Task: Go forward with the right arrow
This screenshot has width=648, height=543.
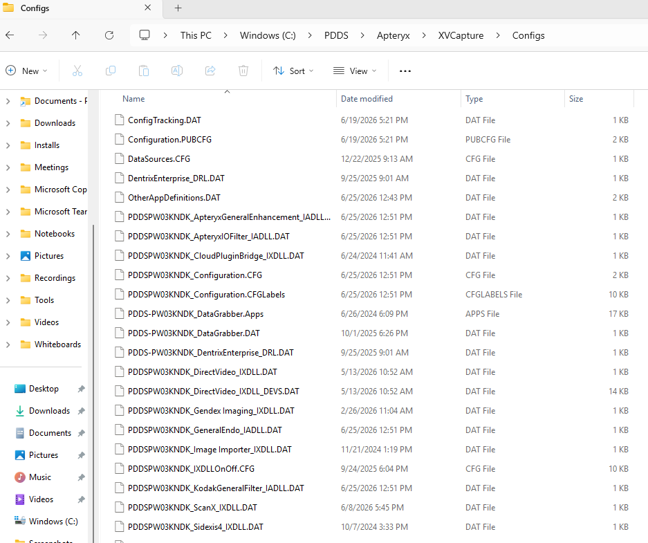Action: point(43,35)
